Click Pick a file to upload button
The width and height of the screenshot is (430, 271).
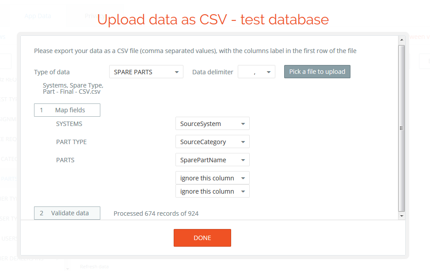(x=317, y=72)
